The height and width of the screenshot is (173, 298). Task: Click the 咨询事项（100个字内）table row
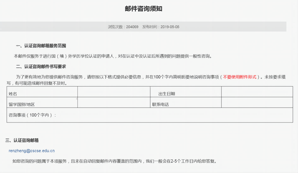point(150,115)
